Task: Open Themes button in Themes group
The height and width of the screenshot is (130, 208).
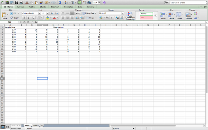Action: pos(189,16)
